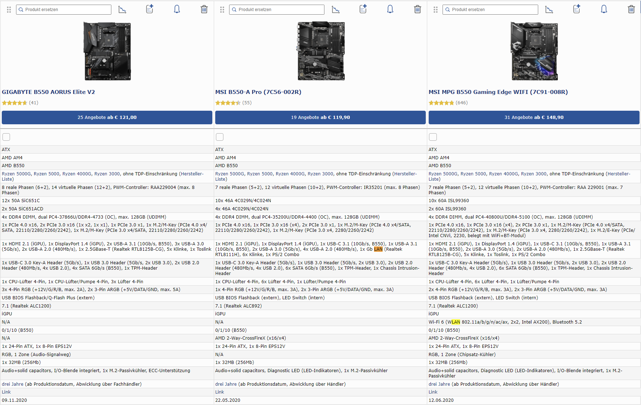The image size is (641, 405).
Task: Focus the 'Produkt ersetzen' field in MSI B550-A Pro column
Action: tap(277, 10)
